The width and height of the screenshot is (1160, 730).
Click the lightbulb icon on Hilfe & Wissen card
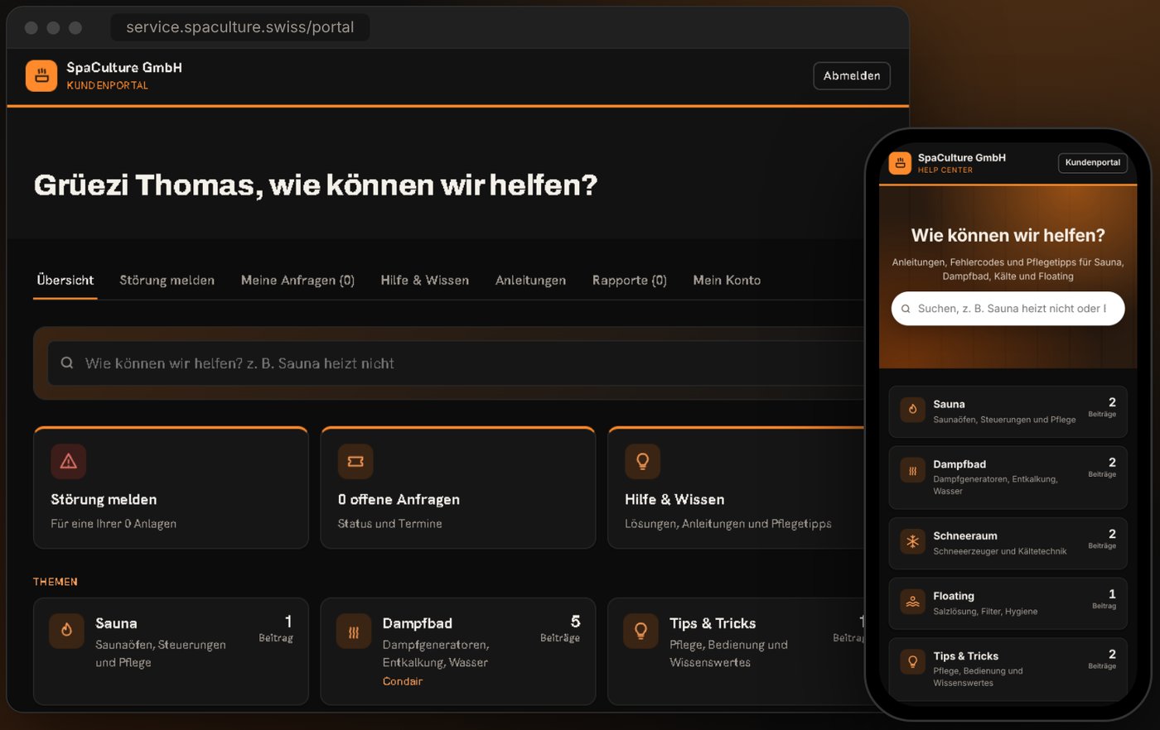pyautogui.click(x=642, y=461)
